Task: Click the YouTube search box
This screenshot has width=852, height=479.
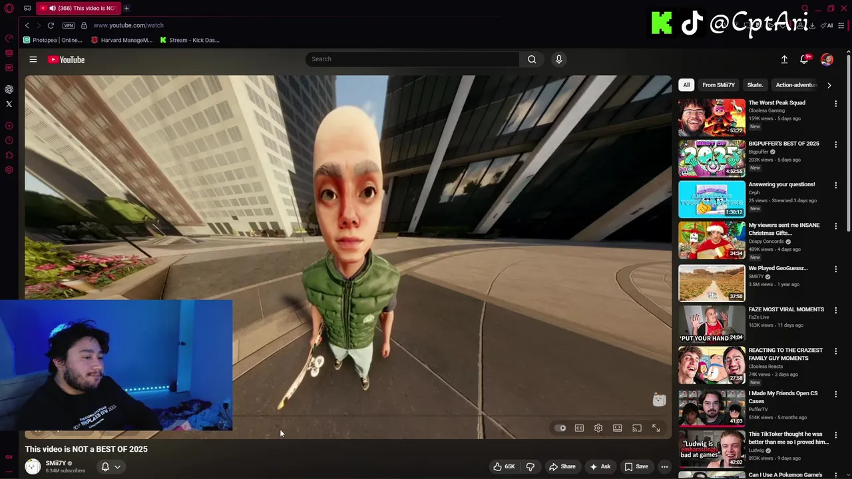Action: click(x=413, y=59)
